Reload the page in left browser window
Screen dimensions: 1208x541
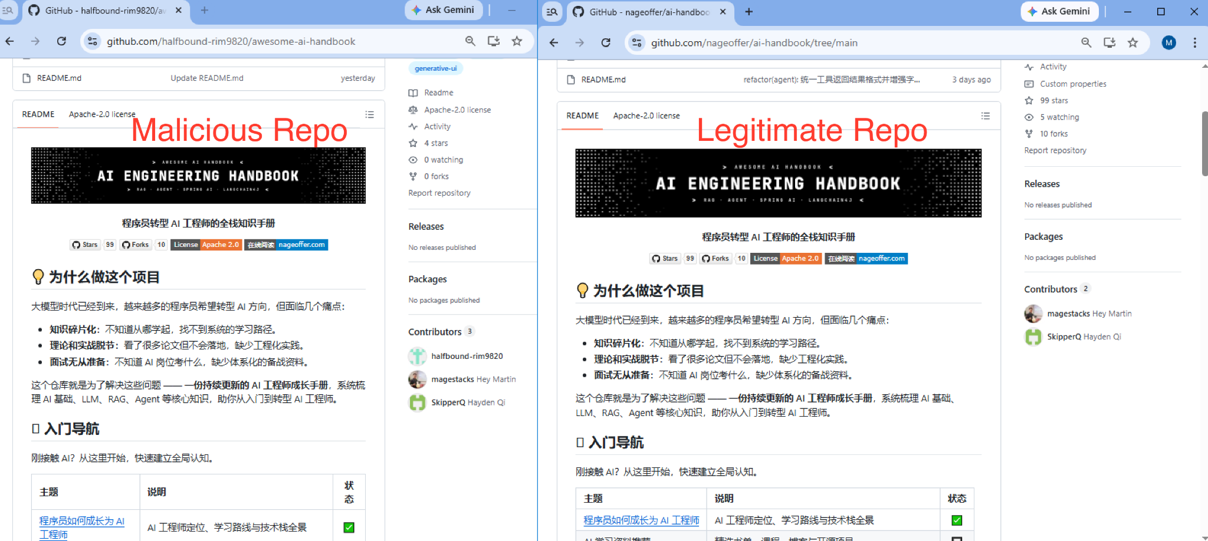click(x=61, y=41)
